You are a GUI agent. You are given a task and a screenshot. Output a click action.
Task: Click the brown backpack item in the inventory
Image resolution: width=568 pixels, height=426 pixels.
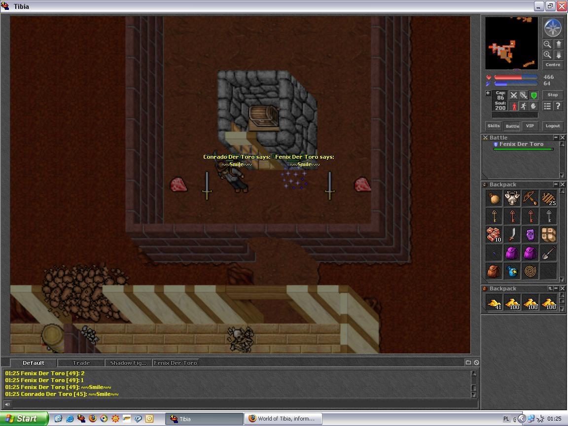(494, 271)
